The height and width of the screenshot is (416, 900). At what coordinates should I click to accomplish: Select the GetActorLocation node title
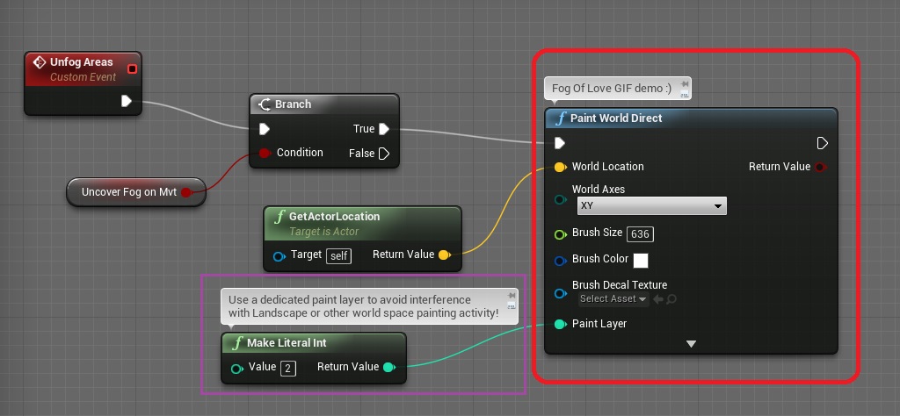335,217
